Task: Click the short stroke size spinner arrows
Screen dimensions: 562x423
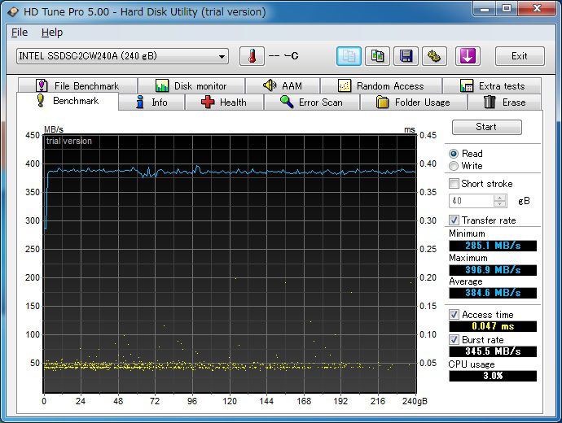Action: pos(499,201)
